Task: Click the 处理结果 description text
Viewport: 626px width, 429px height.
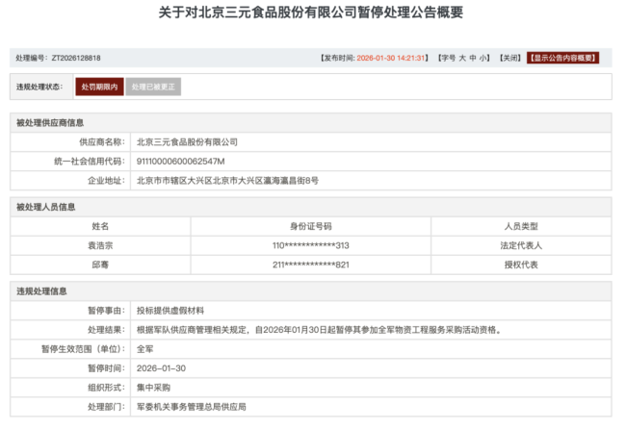Action: coord(319,330)
